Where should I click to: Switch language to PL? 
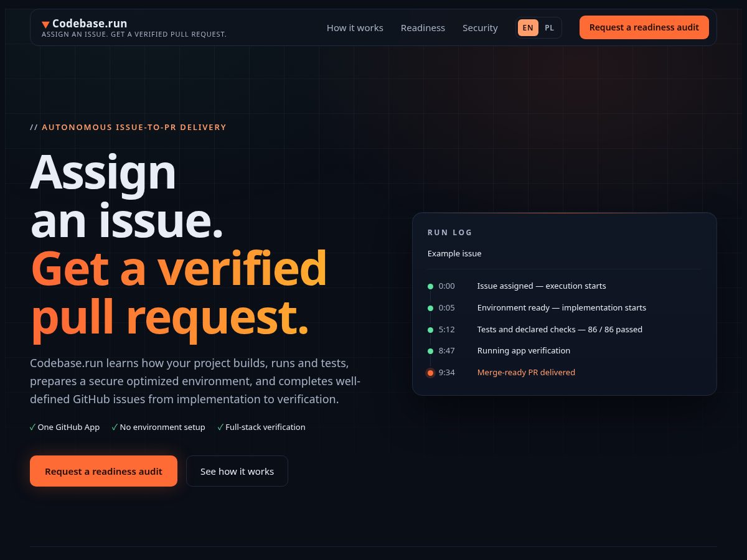click(549, 27)
